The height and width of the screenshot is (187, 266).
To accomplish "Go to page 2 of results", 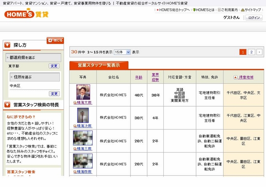I will 251,52.
